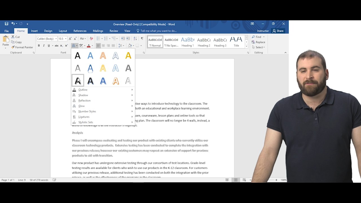Screen dimensions: 361x203
Task: Click Increase Font Size icon
Action: (70, 39)
